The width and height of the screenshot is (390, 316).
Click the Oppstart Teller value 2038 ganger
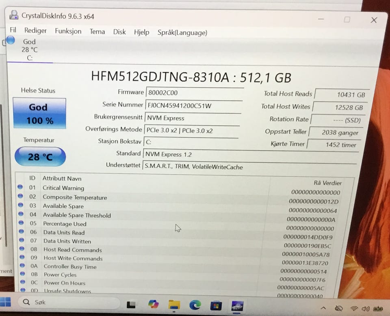pos(336,132)
